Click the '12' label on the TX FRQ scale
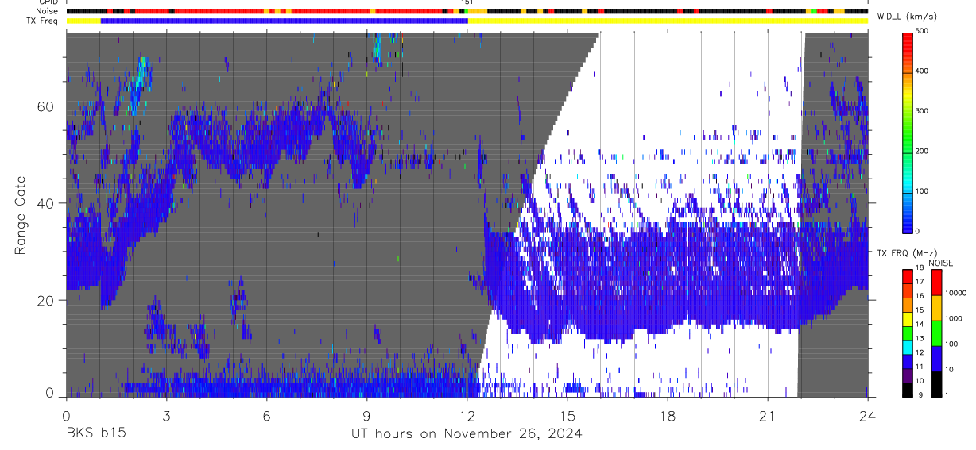This screenshot has height=450, width=976. coord(920,352)
